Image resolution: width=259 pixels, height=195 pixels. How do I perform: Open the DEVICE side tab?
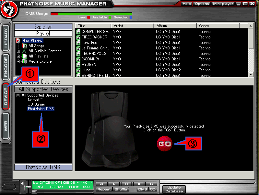pos(6,97)
